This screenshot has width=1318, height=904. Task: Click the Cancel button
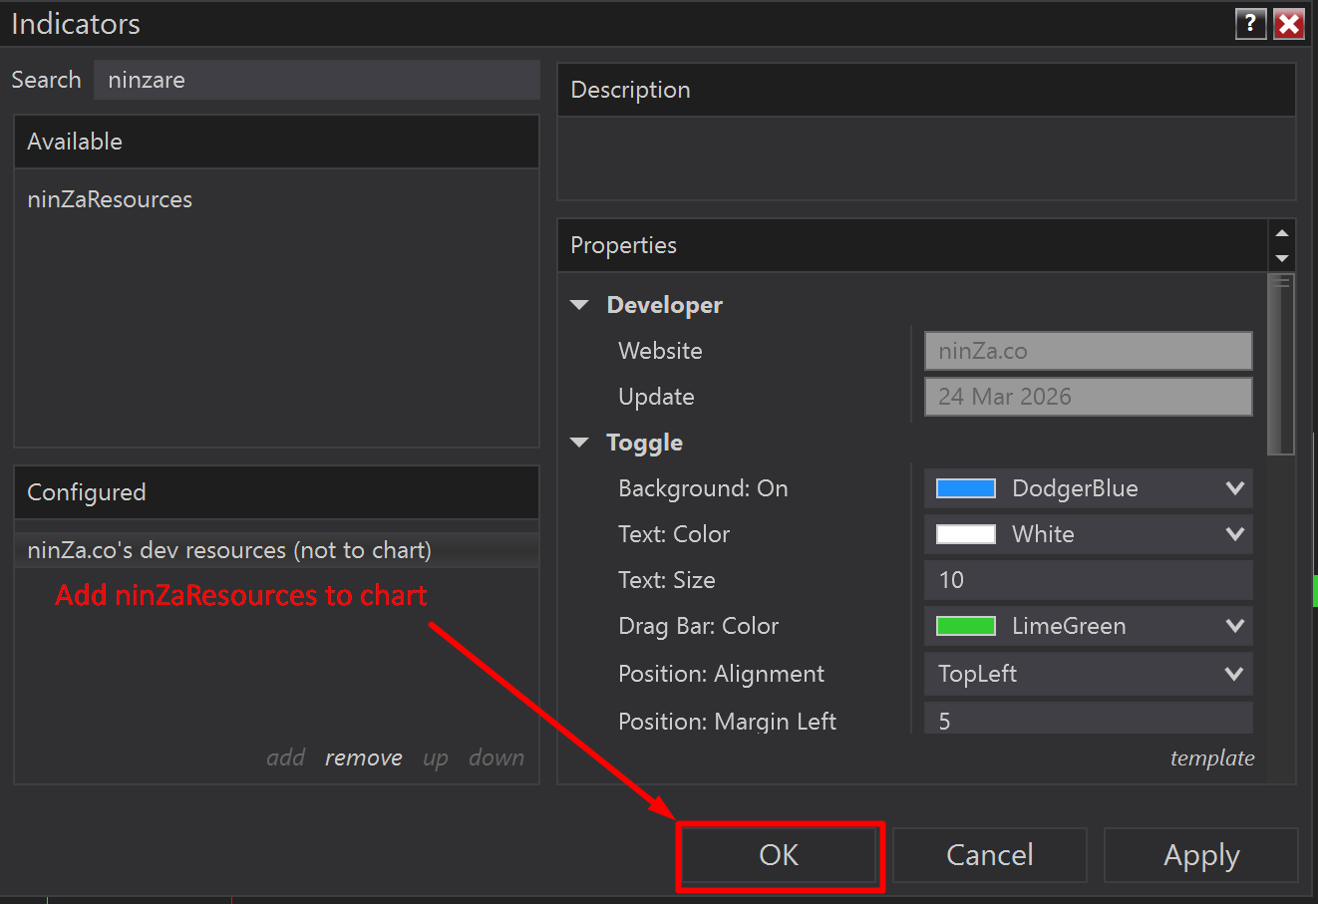click(990, 855)
